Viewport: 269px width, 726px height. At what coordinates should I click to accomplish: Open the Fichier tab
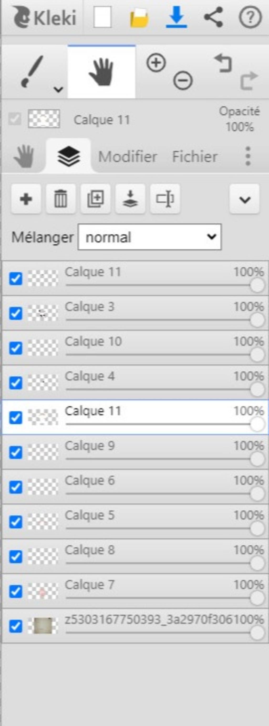click(195, 157)
